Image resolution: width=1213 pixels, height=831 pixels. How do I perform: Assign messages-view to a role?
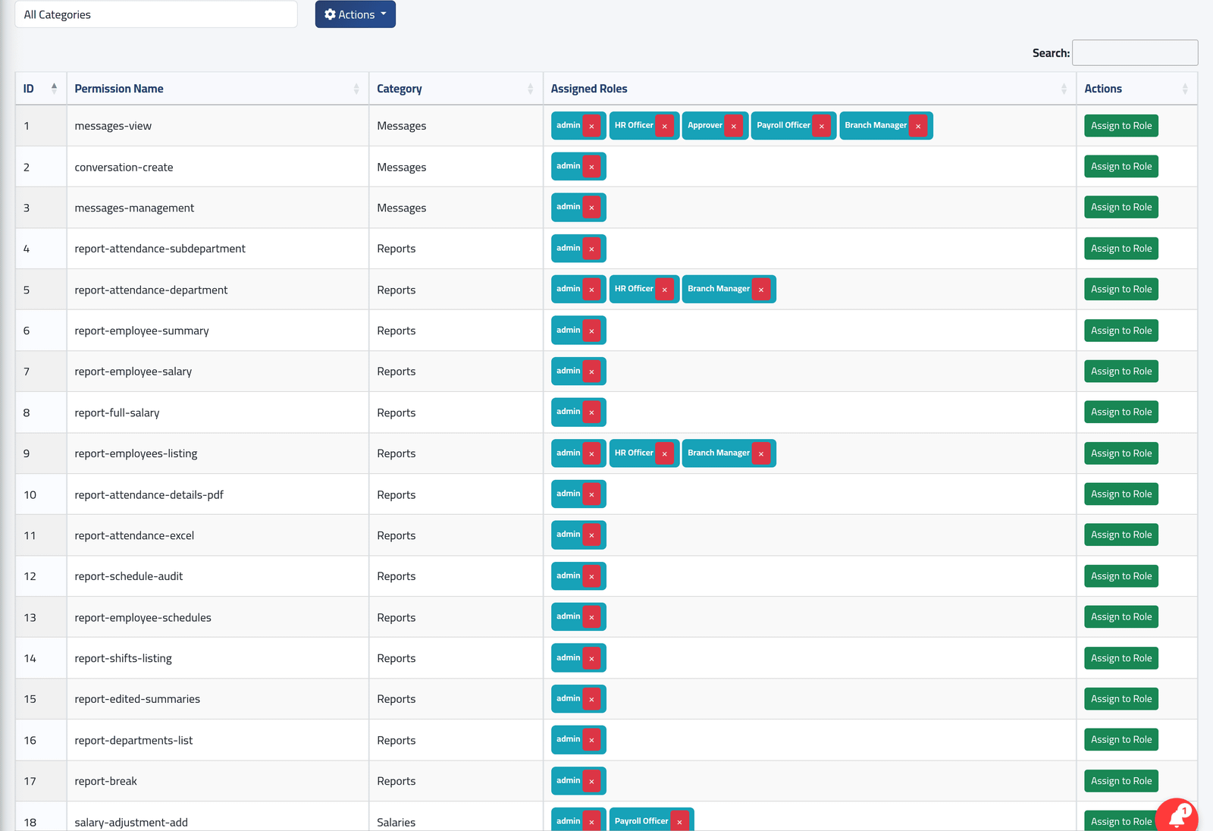pos(1121,126)
